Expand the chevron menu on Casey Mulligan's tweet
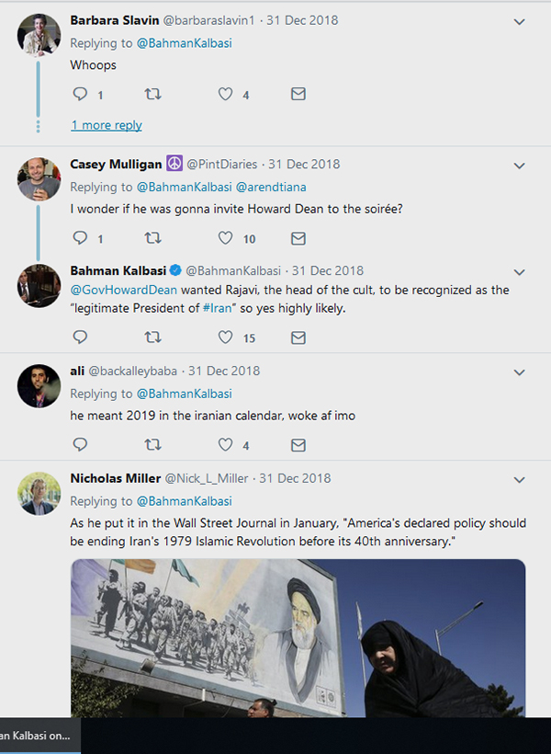 click(x=519, y=166)
